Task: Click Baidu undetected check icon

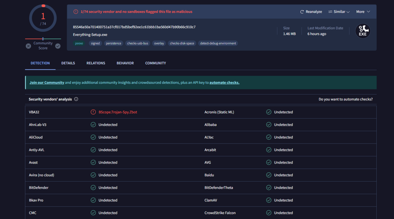Action: tap(269, 175)
